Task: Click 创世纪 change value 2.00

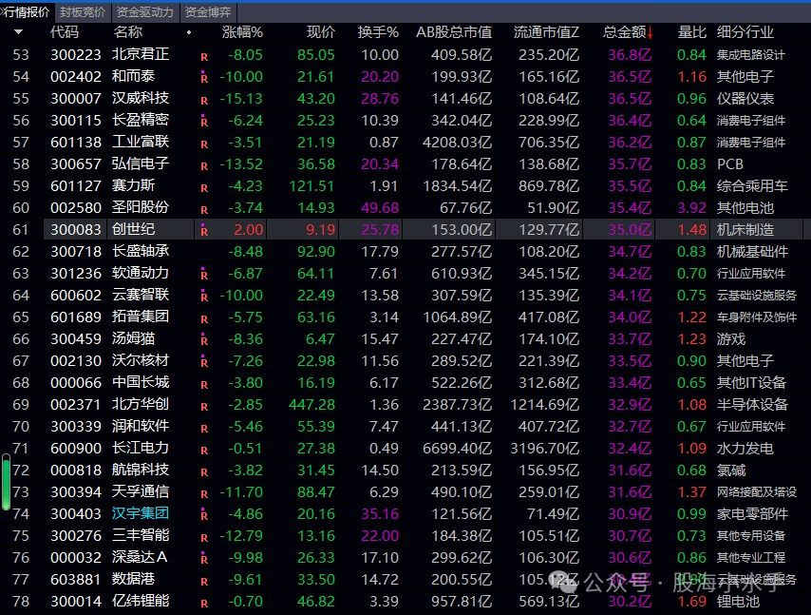Action: point(248,229)
